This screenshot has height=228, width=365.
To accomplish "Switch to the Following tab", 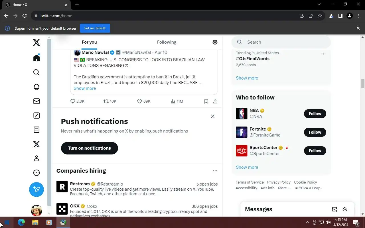I will [x=167, y=42].
